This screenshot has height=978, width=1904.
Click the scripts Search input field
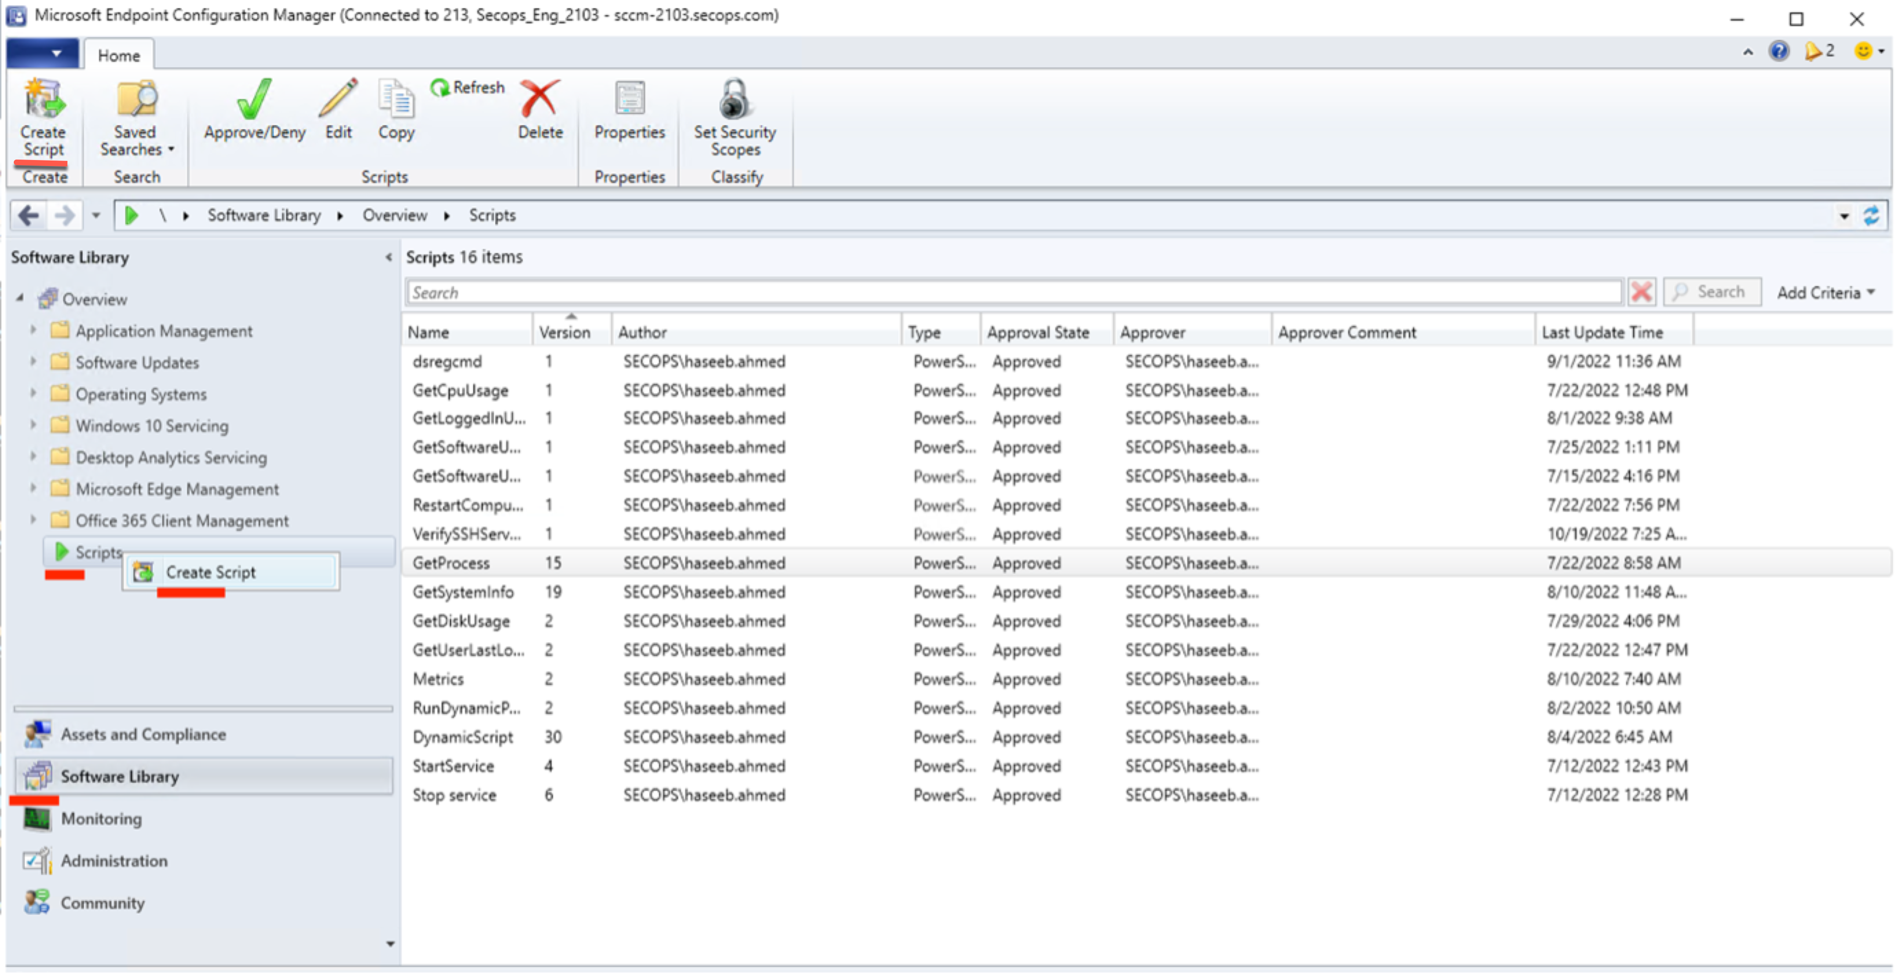(x=1013, y=293)
